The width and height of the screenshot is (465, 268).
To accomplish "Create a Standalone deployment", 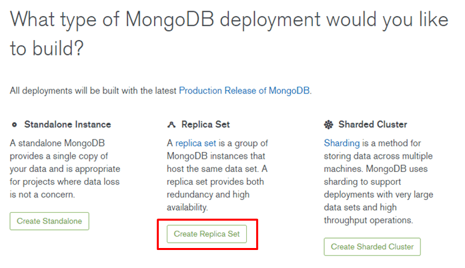I will [x=49, y=221].
